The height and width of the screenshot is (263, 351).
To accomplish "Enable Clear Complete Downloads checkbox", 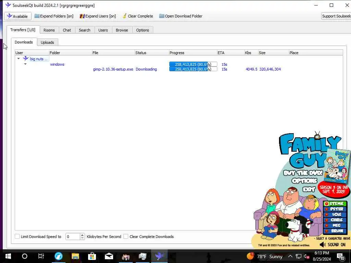I will (126, 236).
